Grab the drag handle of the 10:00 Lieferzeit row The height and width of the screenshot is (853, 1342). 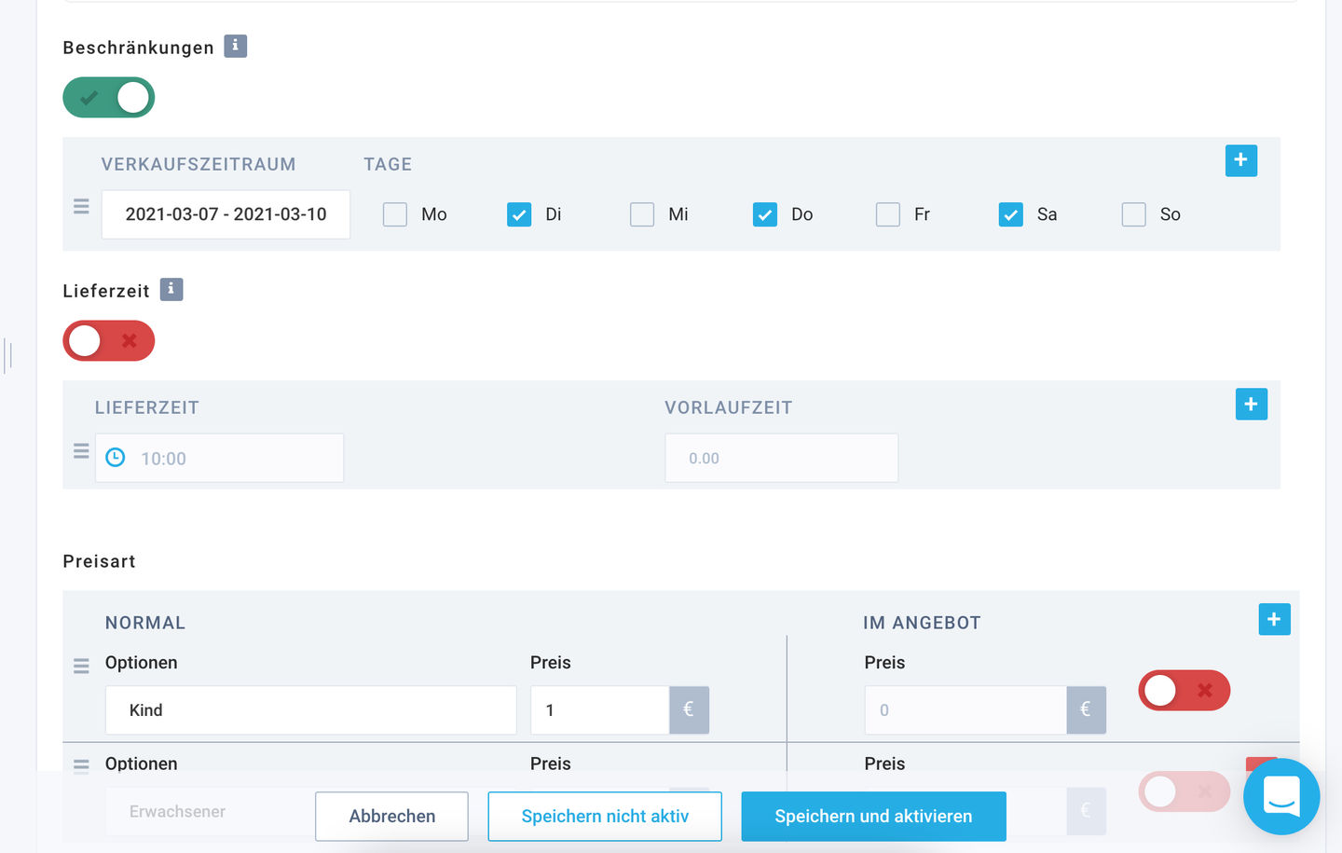point(81,451)
